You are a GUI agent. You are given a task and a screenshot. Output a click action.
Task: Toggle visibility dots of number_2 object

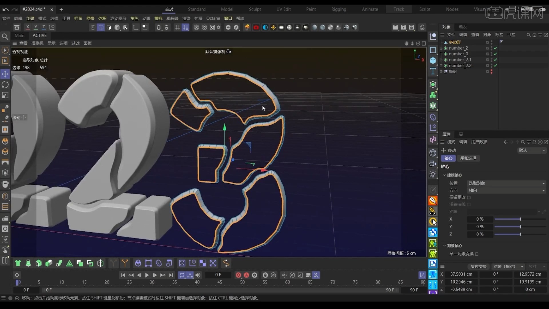pos(492,48)
